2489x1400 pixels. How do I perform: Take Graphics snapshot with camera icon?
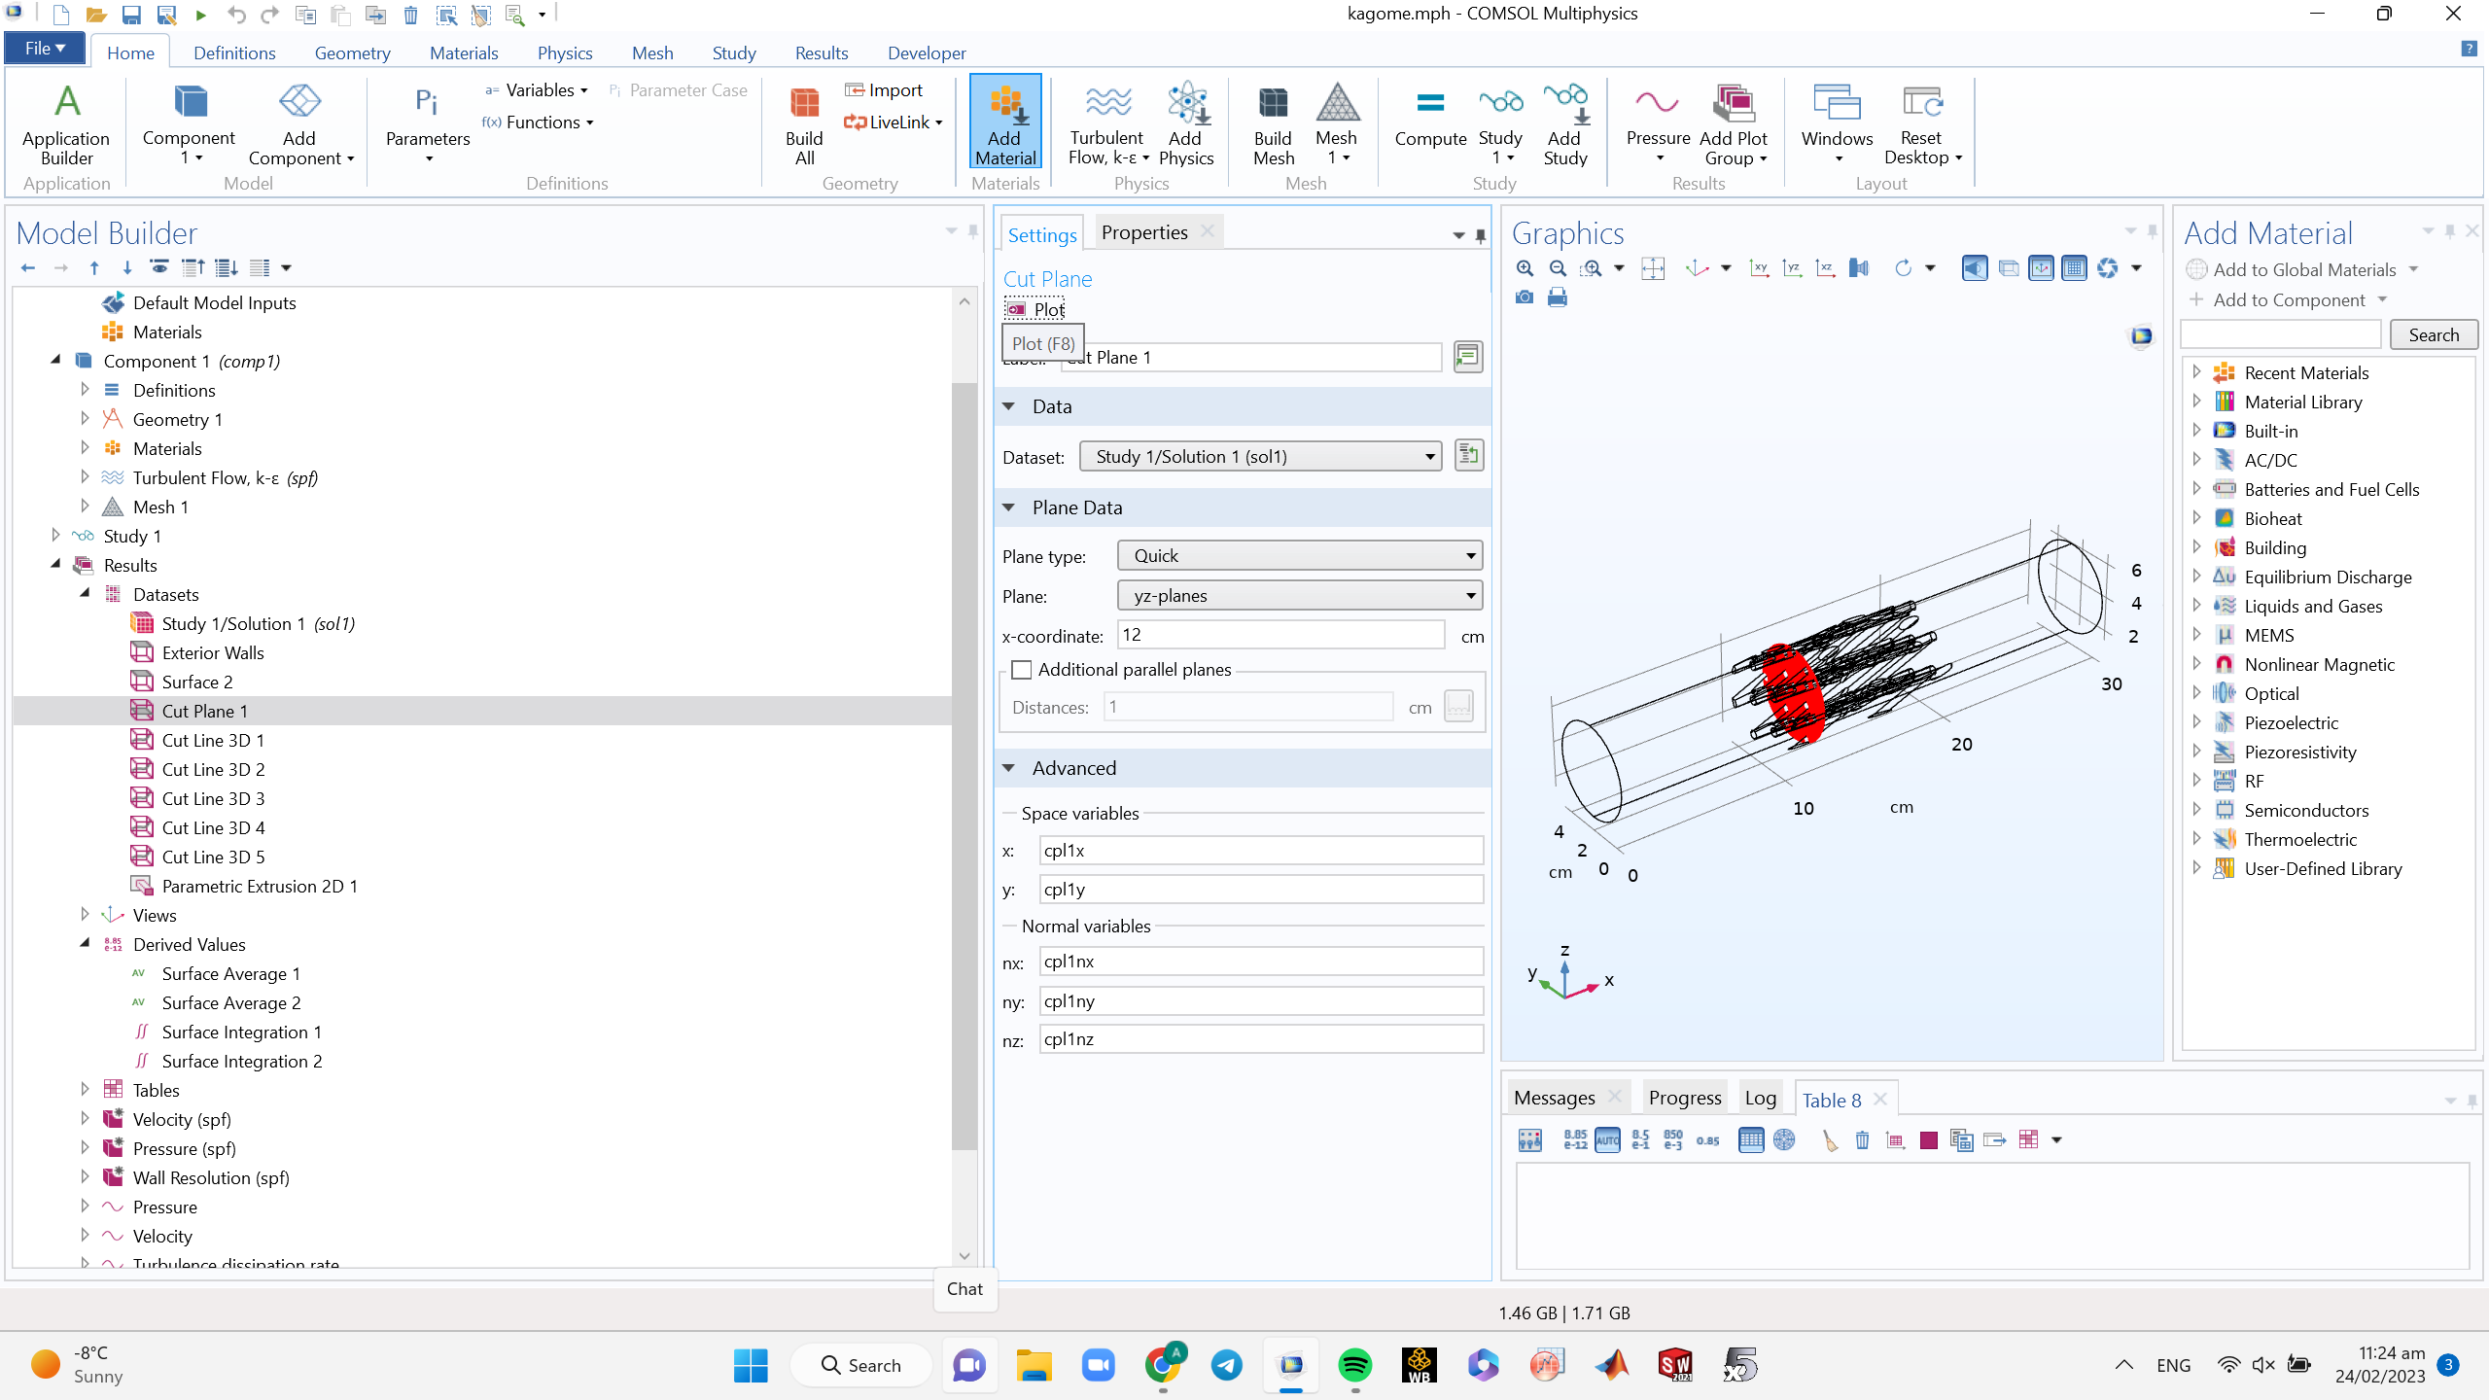1525,297
